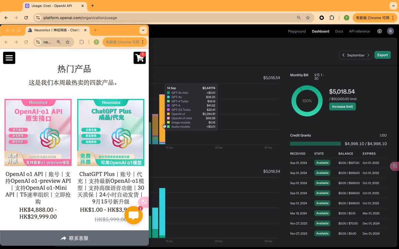Open OpenAI-o1 API product image
This screenshot has height=249, width=399.
[x=38, y=132]
